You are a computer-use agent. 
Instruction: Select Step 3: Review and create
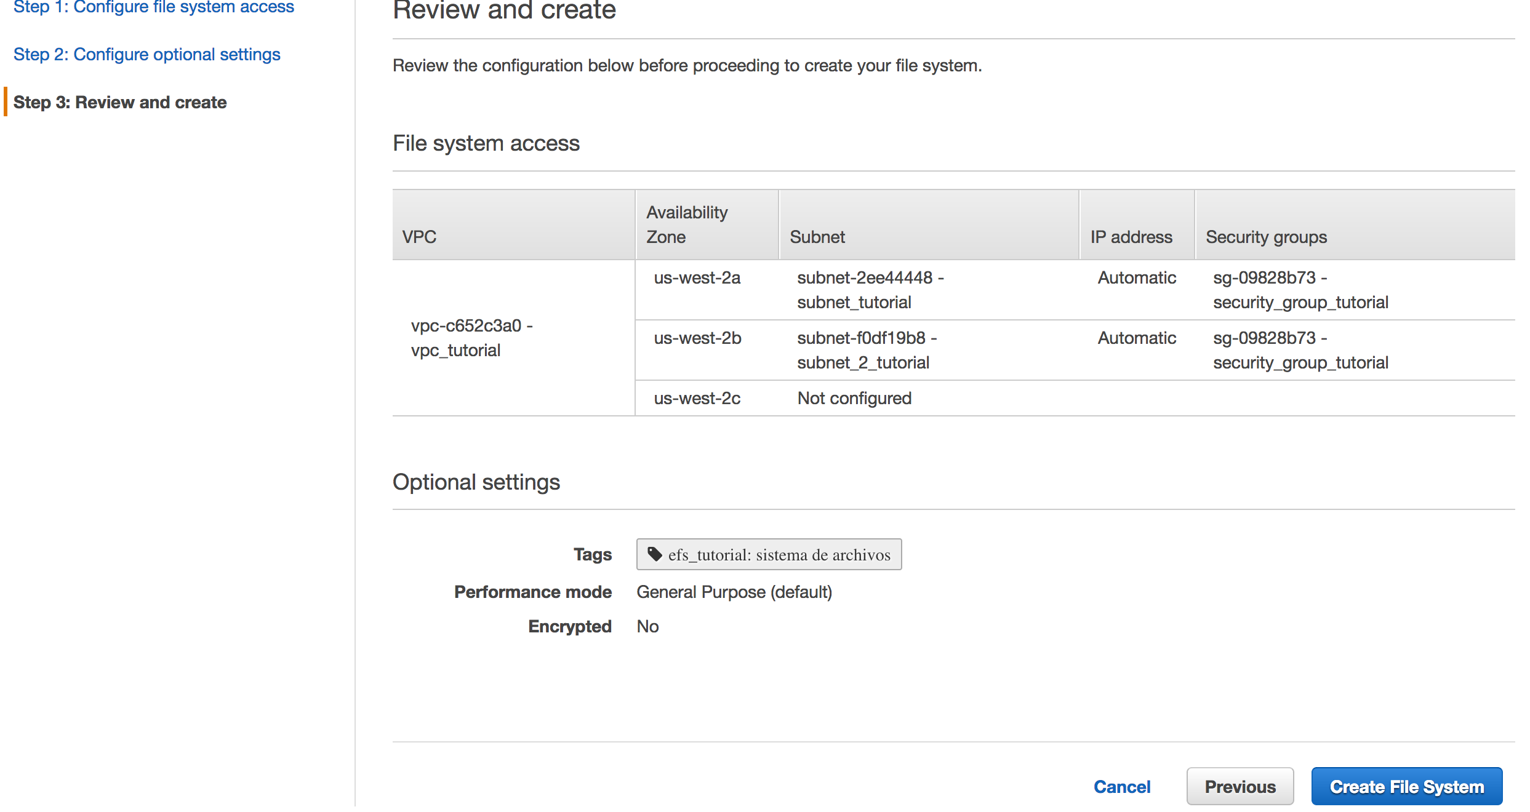click(x=120, y=102)
